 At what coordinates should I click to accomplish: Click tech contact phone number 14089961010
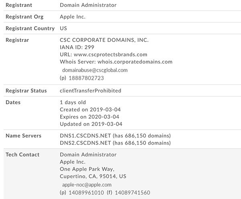(x=86, y=193)
